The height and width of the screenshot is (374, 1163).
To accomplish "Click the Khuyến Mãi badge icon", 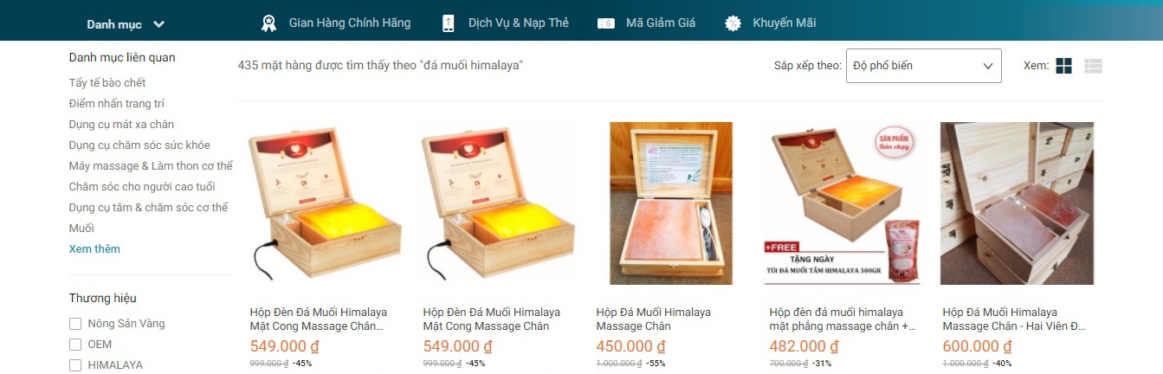I will 733,23.
